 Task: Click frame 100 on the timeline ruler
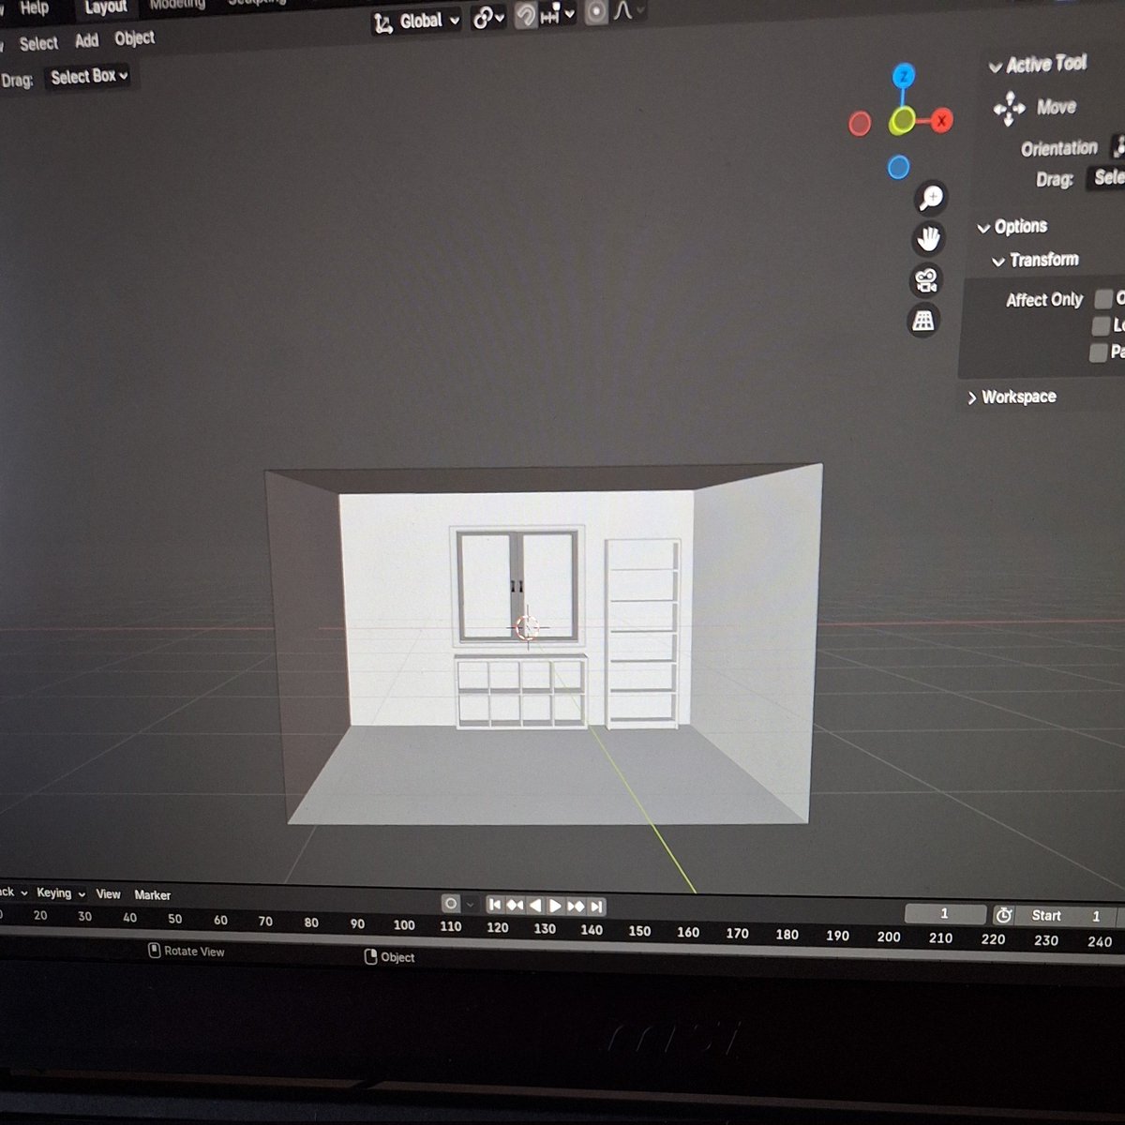coord(404,925)
